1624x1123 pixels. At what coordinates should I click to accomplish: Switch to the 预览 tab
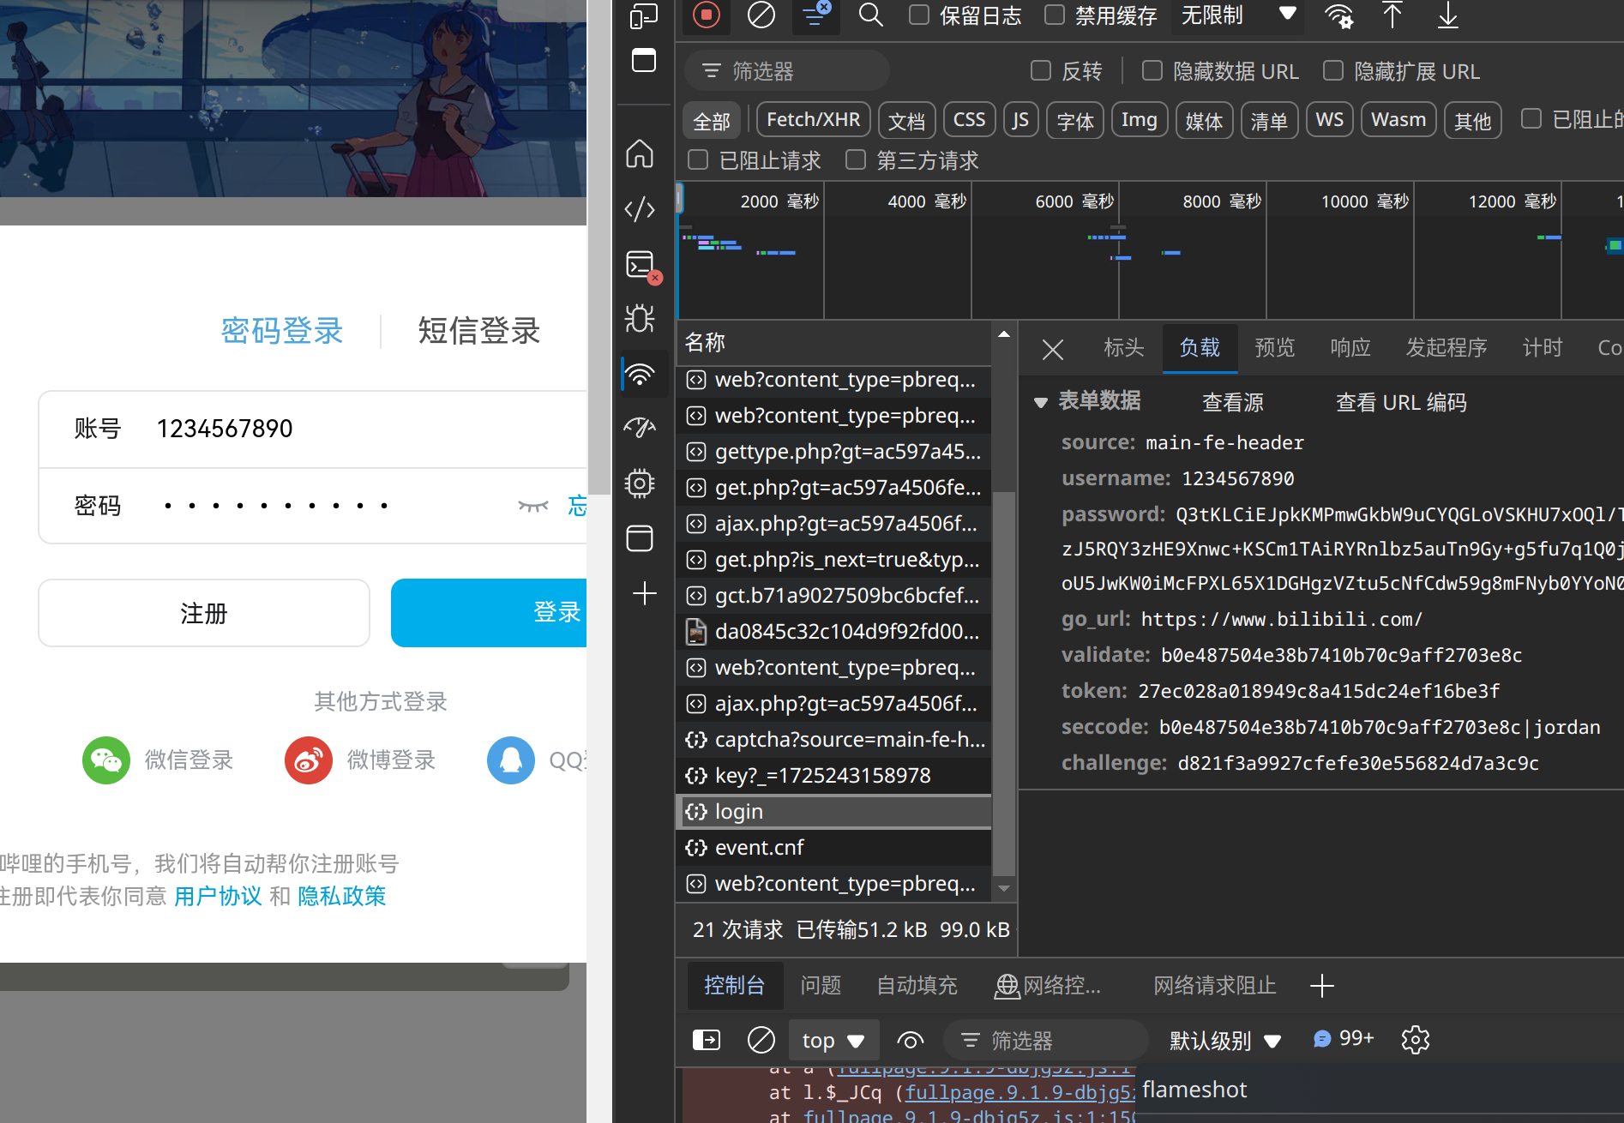1275,348
